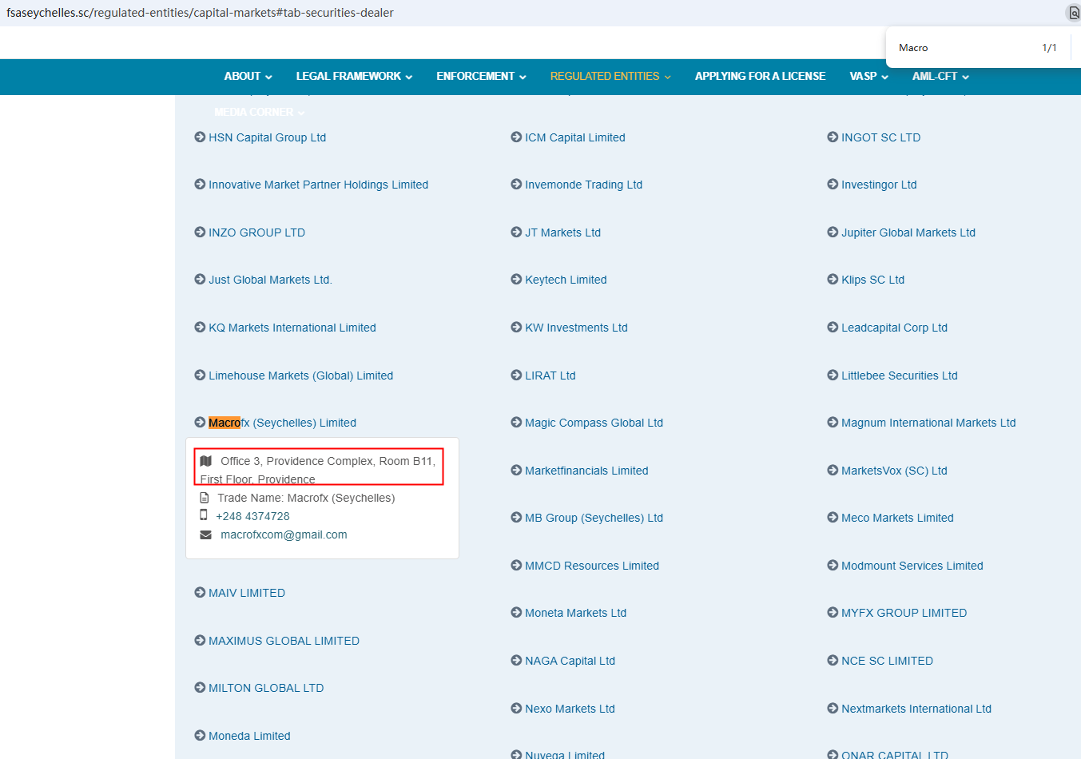
Task: Click the envelope icon beside the email address
Action: point(206,534)
